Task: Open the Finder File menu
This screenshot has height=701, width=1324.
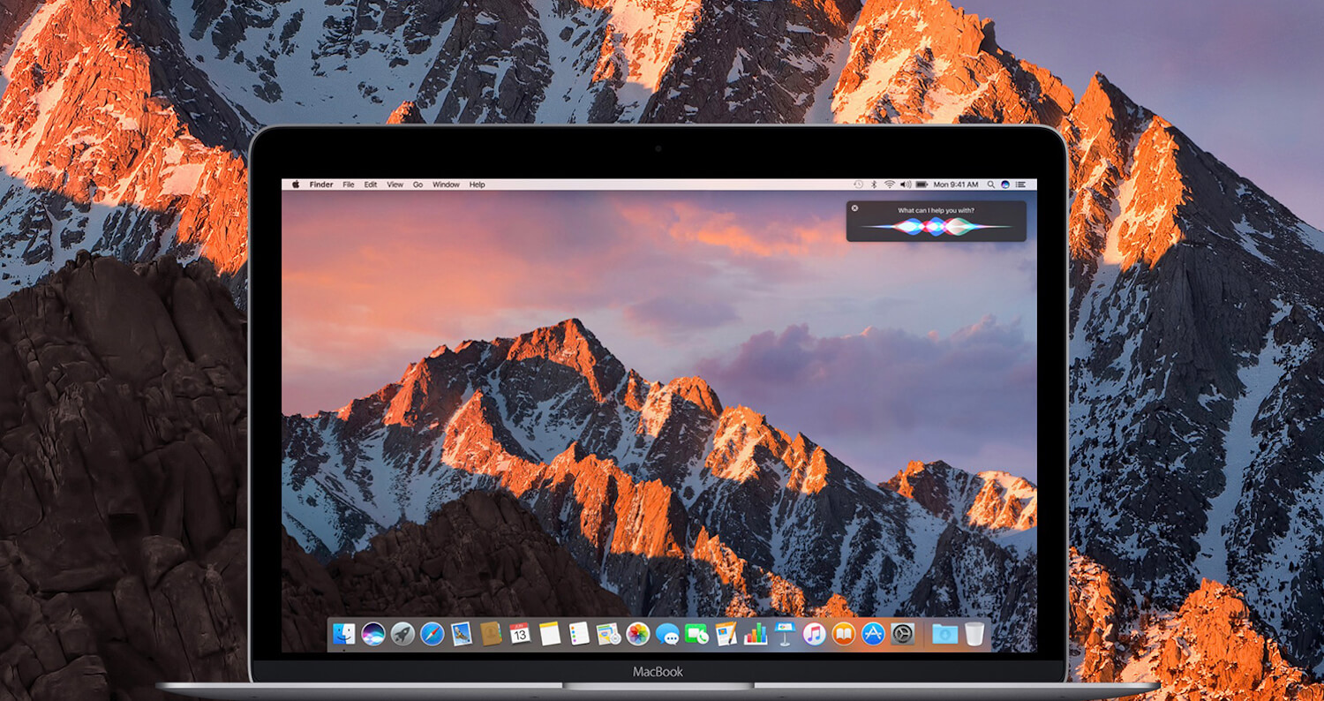Action: (x=348, y=184)
